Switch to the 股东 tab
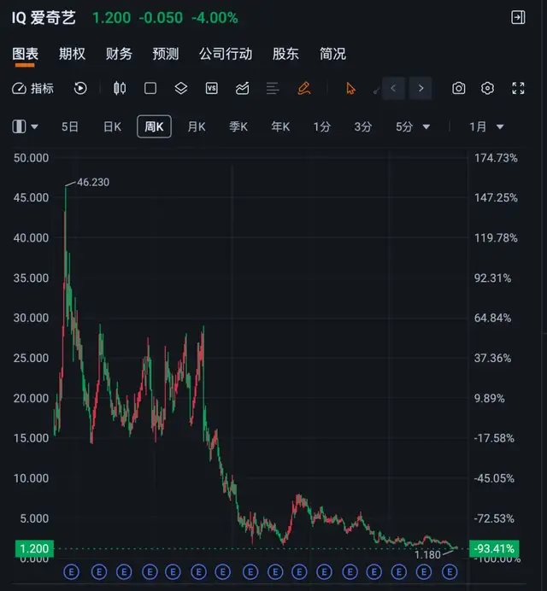This screenshot has width=547, height=591. point(285,54)
